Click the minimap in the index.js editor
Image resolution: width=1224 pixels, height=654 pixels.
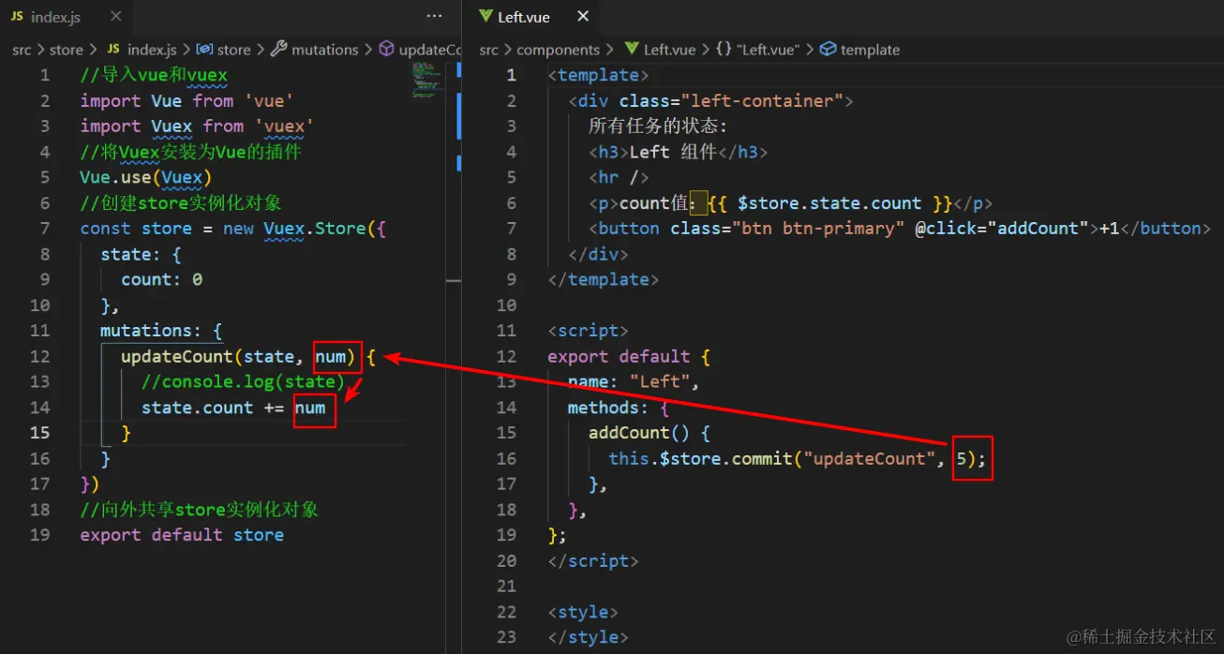click(x=425, y=80)
